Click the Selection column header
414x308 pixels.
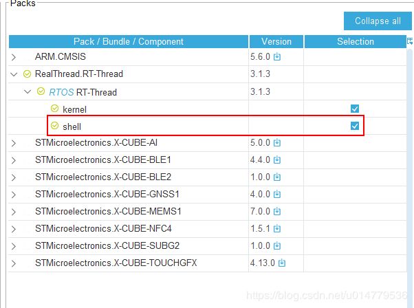pos(356,41)
